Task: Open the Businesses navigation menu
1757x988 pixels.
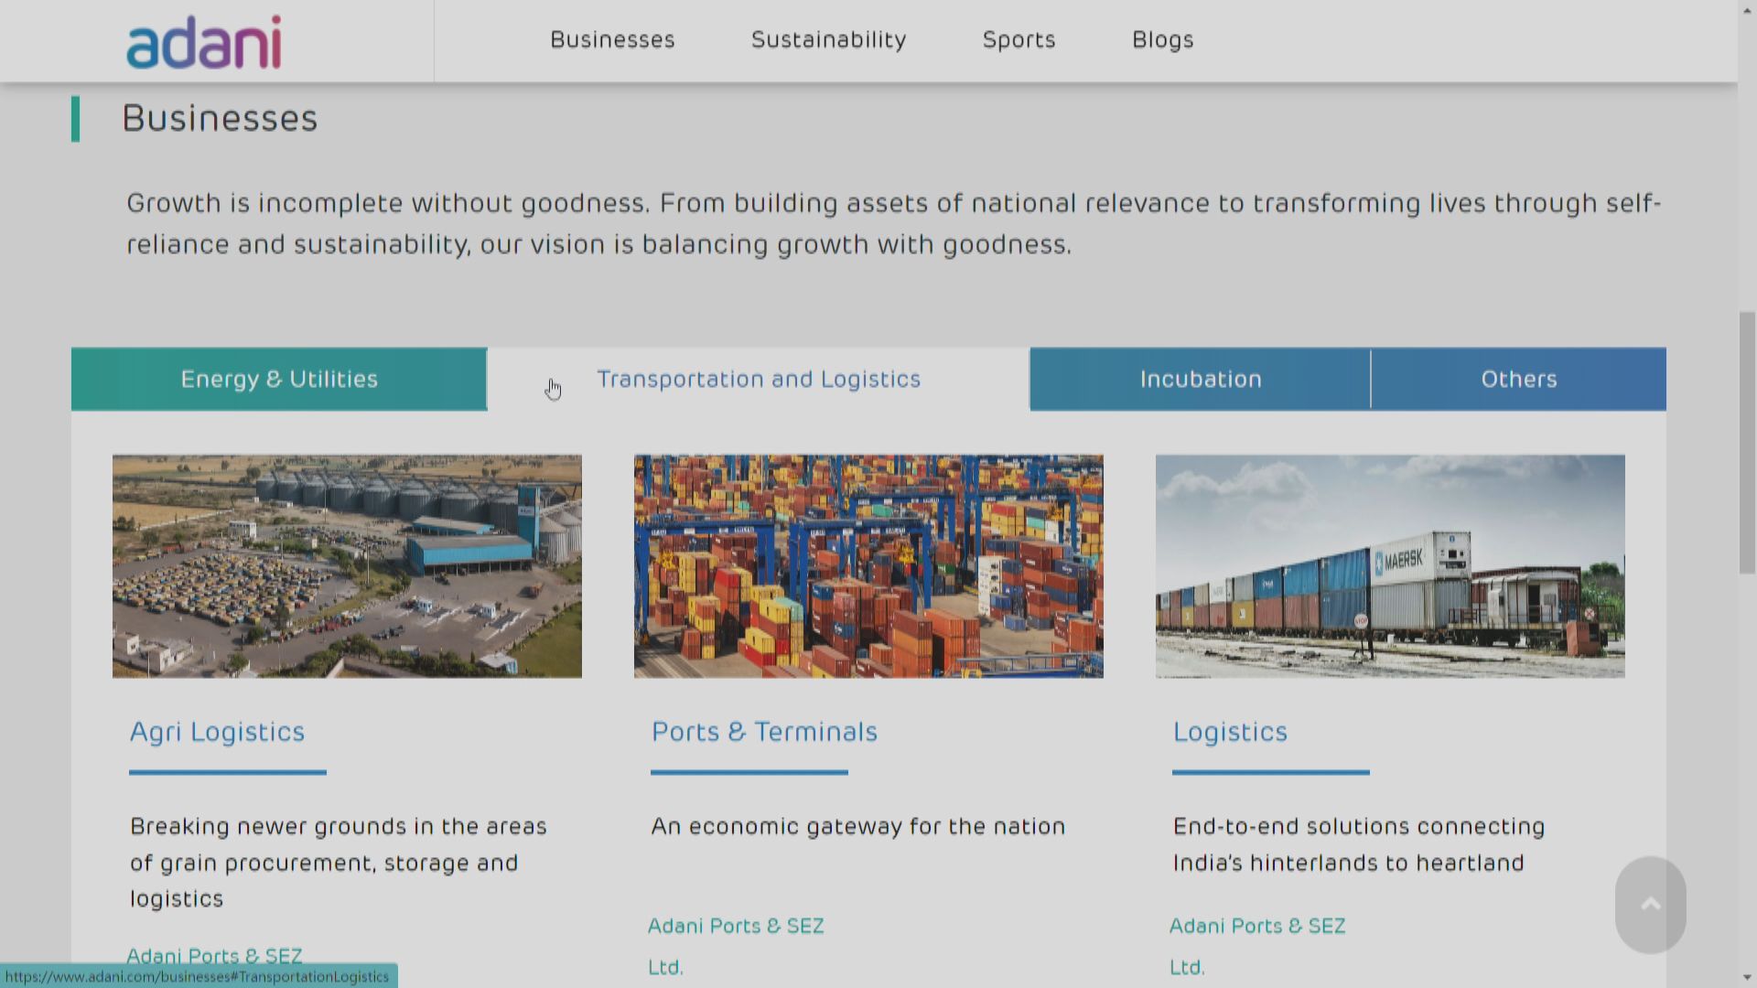Action: (612, 40)
